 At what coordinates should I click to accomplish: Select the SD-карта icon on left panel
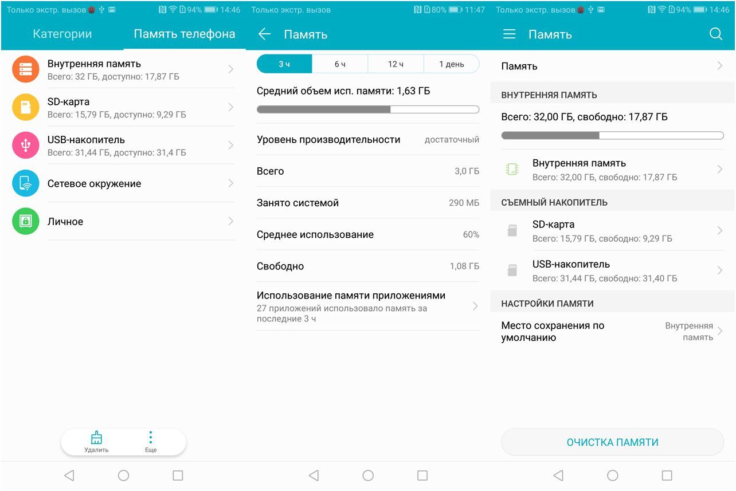pyautogui.click(x=25, y=107)
